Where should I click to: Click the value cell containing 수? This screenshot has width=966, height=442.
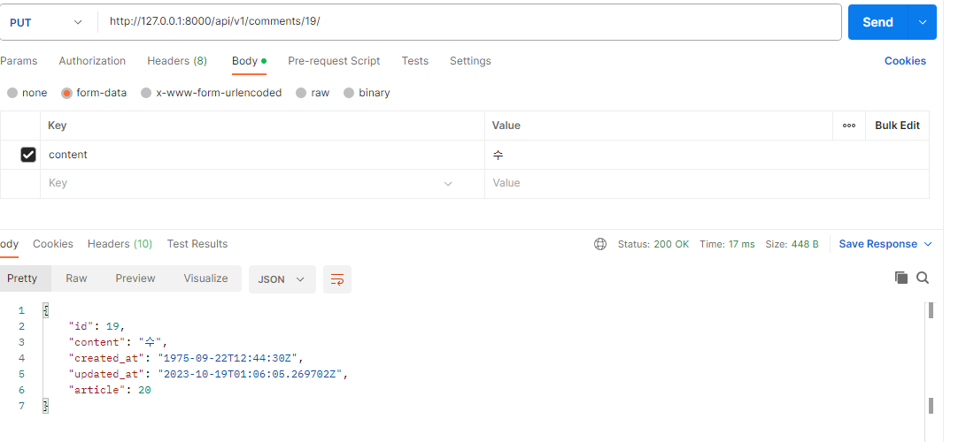(707, 155)
